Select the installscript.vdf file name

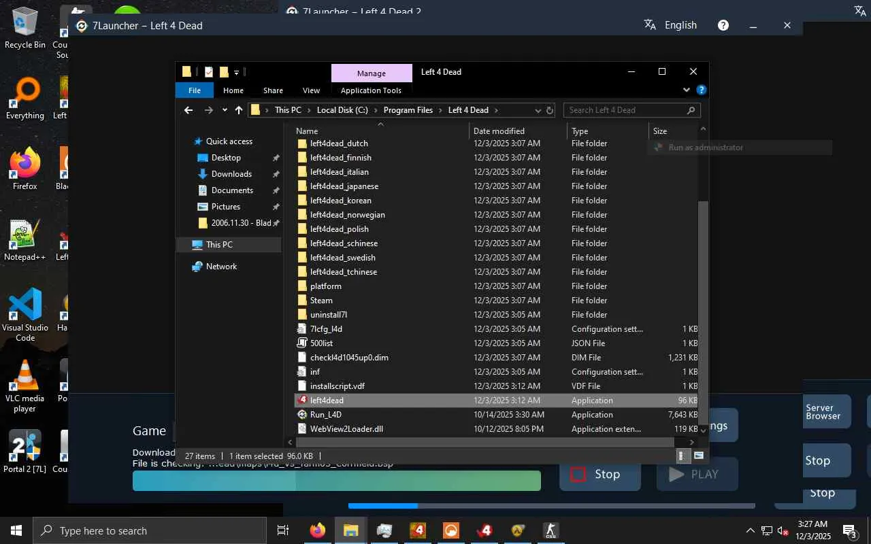click(338, 386)
